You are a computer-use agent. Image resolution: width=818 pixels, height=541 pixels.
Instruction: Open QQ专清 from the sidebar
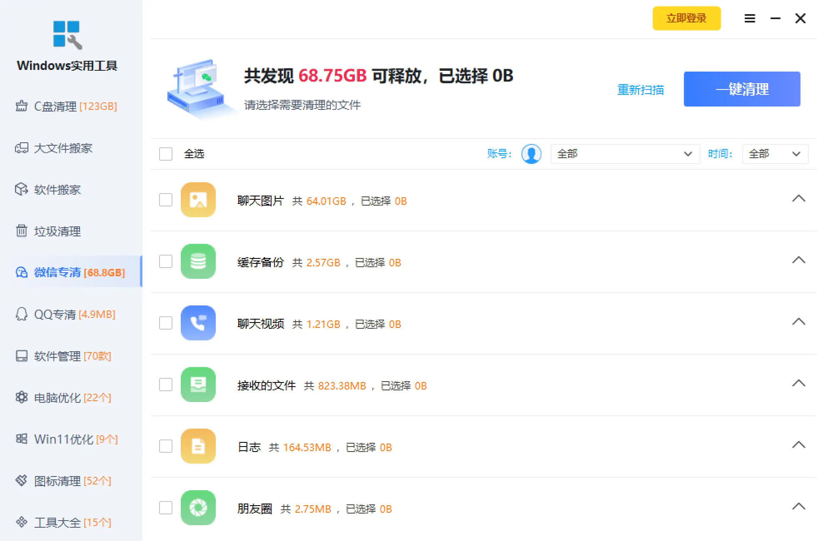[67, 314]
